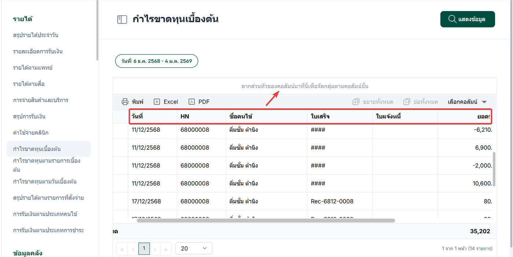Sort by the HN column header
Screen dimensions: 513x257
201,116
